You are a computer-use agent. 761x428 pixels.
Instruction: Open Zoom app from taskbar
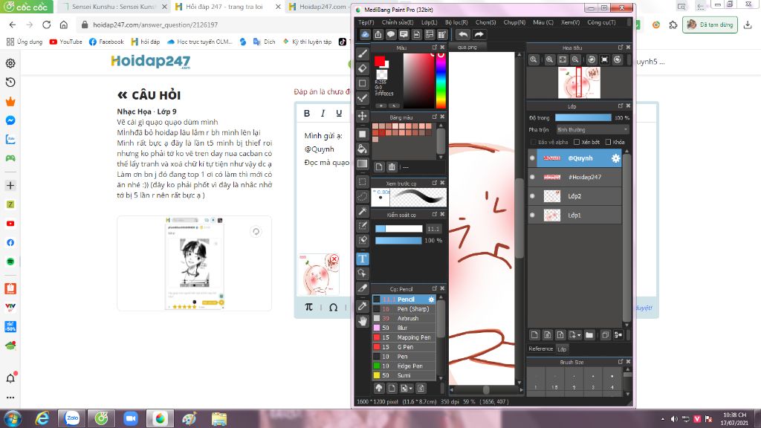(131, 418)
